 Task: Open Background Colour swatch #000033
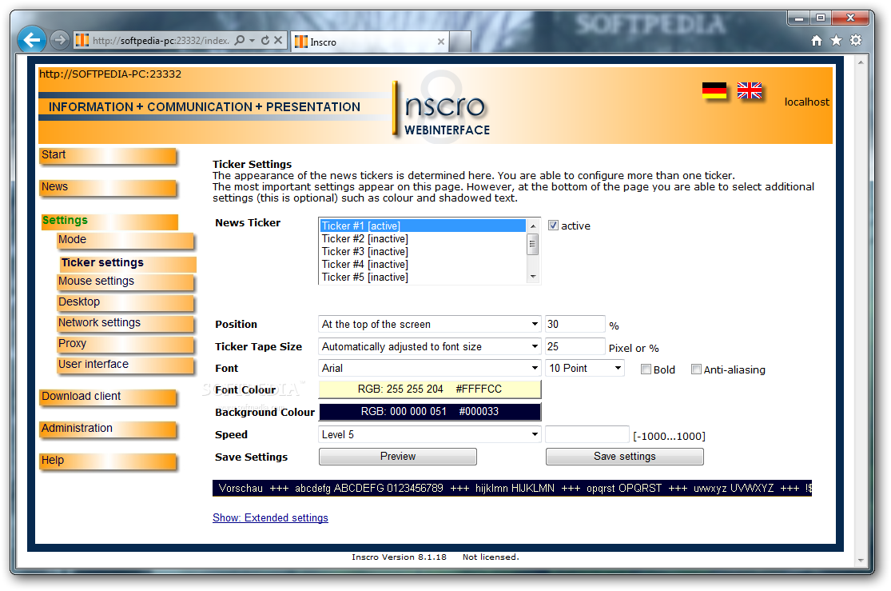point(430,411)
